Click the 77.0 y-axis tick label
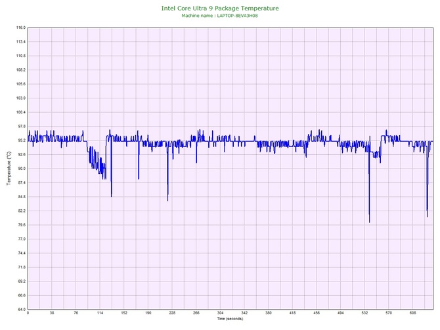Image resolution: width=440 pixels, height=330 pixels. [22, 239]
